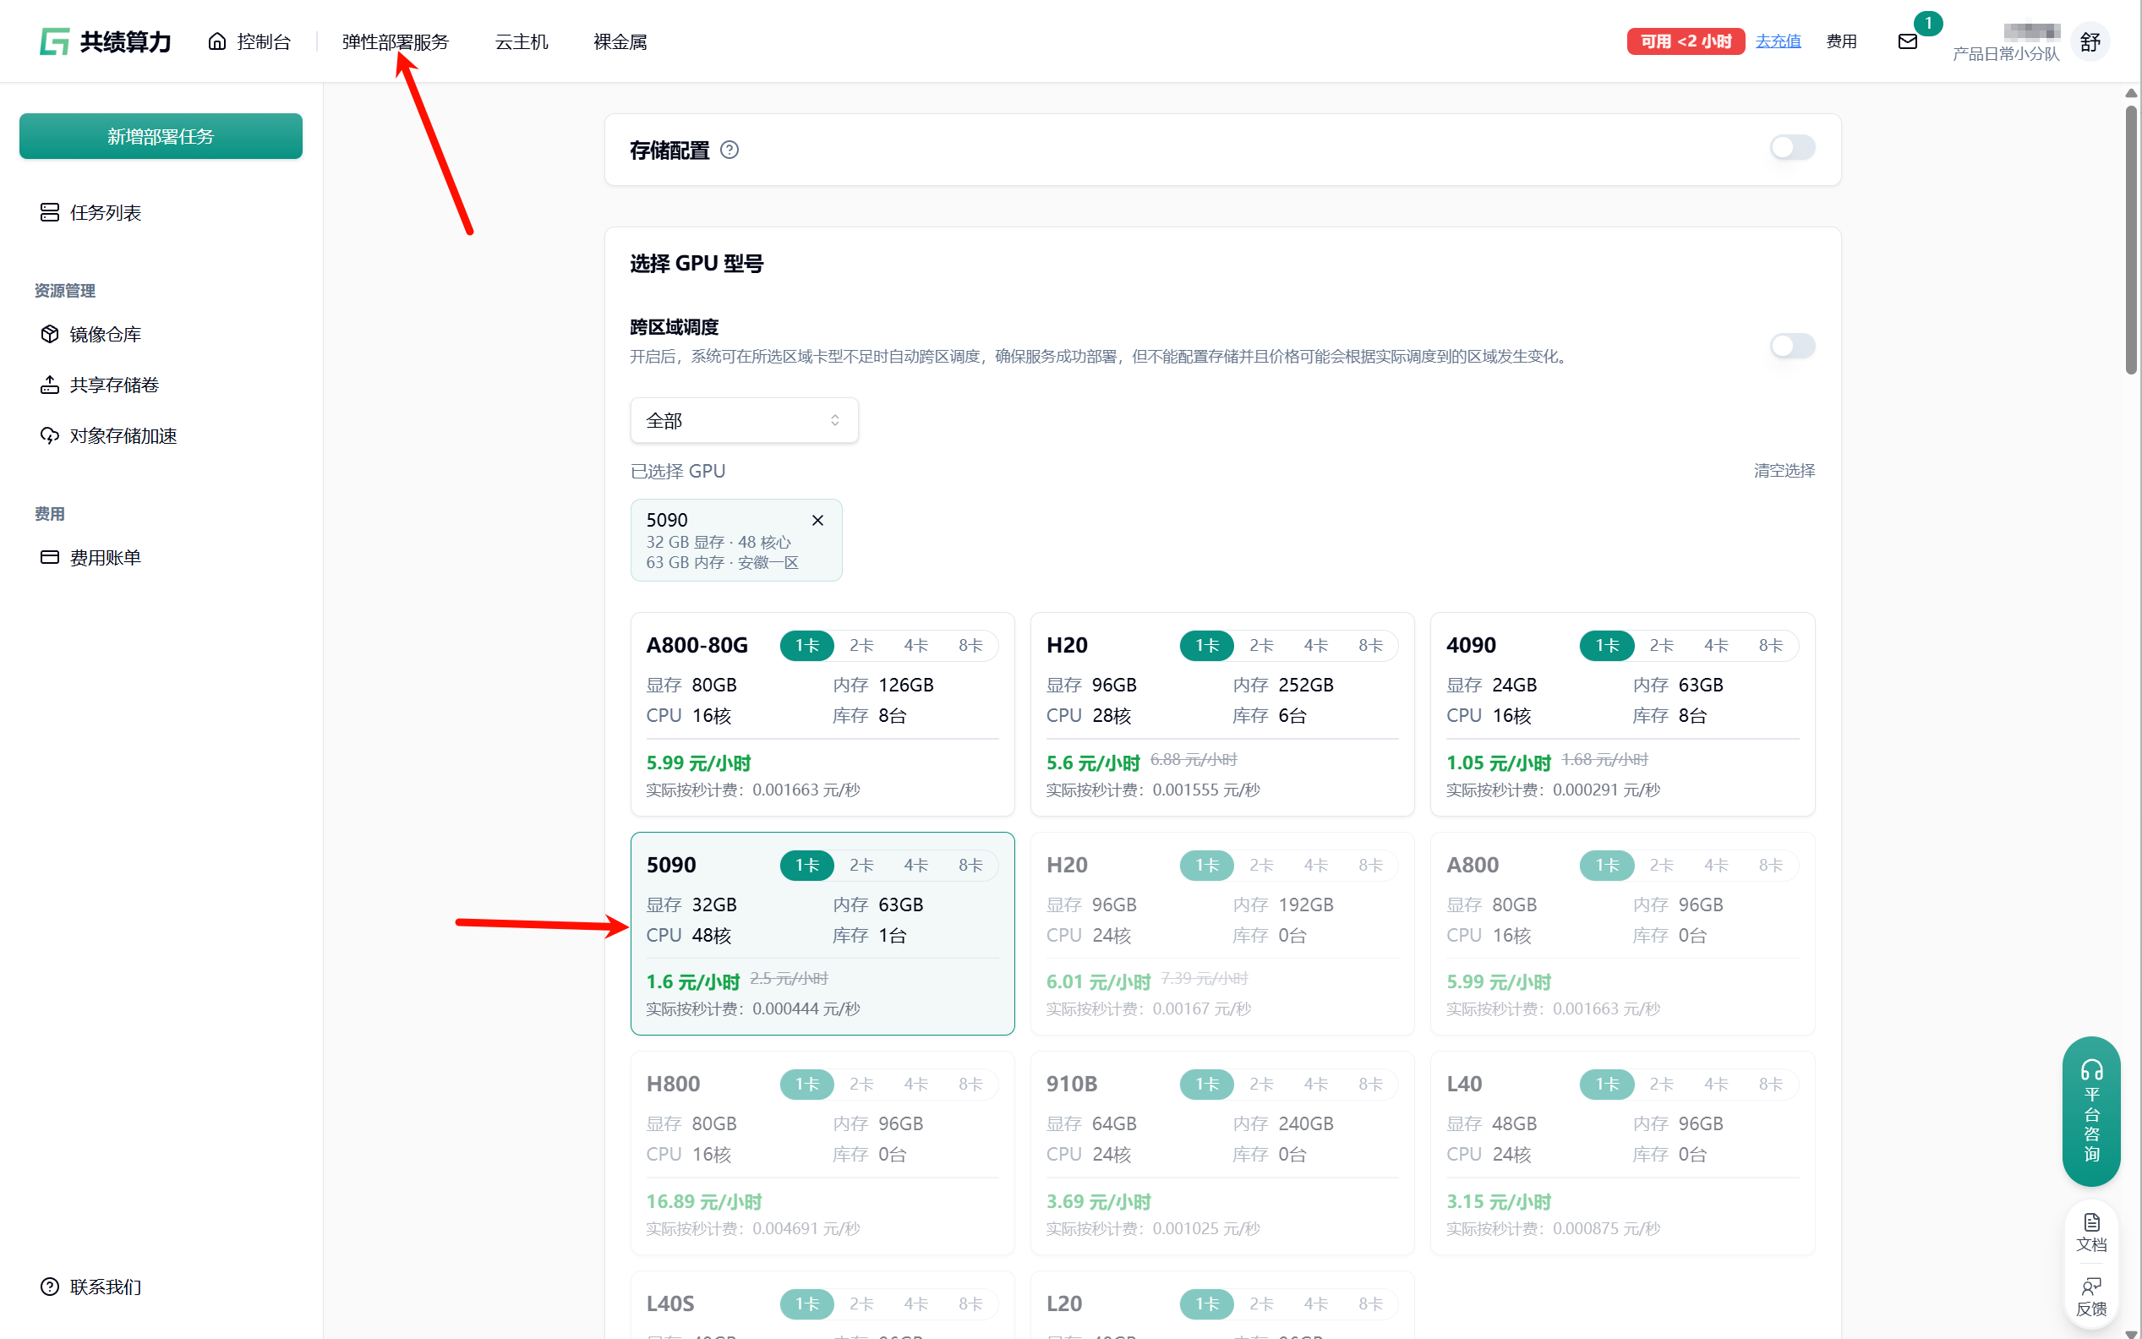Screen dimensions: 2142x1339
Task: Click the 新增部署任务 button
Action: [x=161, y=136]
